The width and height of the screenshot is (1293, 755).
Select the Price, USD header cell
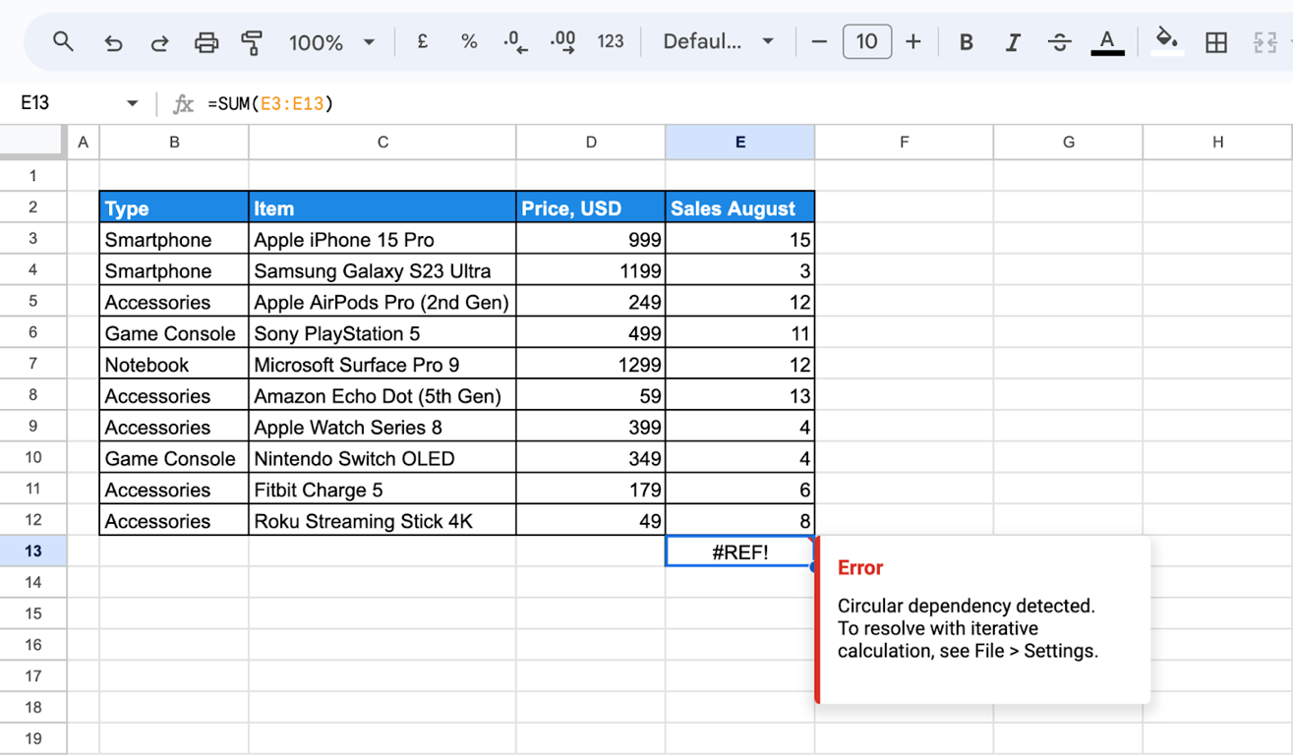coord(591,207)
